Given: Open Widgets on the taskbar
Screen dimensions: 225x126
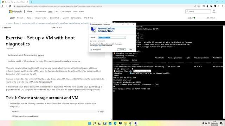Looking at the screenshot, I should click(105, 123).
